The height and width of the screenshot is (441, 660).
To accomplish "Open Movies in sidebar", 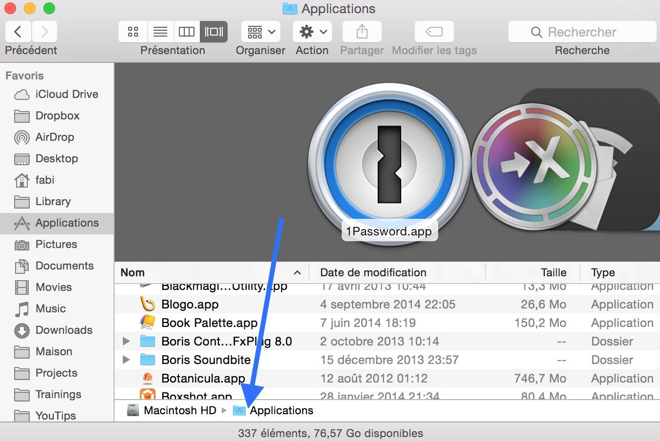I will 57,287.
